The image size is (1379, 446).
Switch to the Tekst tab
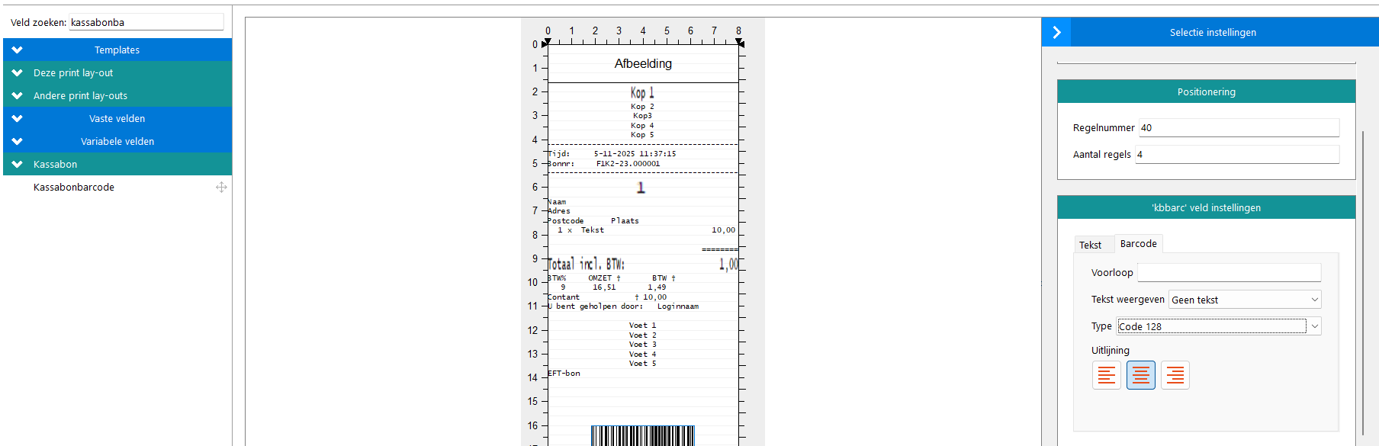pos(1090,245)
